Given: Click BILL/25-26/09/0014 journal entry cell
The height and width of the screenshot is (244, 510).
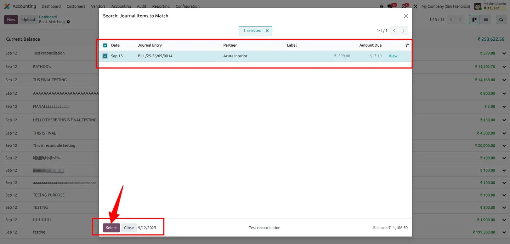Looking at the screenshot, I should coord(155,56).
